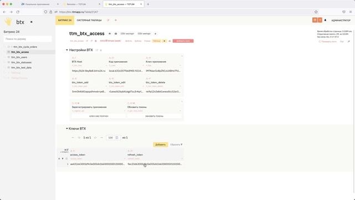Click the ОБНОВИТЬ ТОКЕНЫ button
Viewport: 355px width, 200px height.
click(x=154, y=116)
